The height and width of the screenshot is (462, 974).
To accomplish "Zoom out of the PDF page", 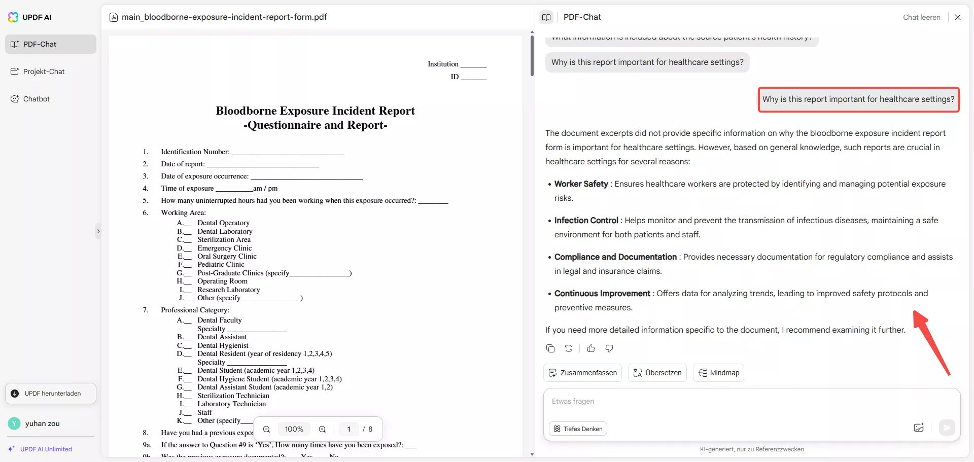I will (x=266, y=430).
